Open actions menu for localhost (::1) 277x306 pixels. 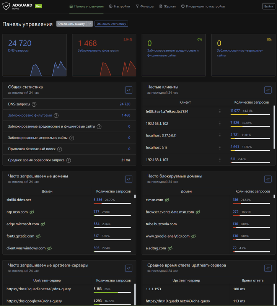click(220, 148)
